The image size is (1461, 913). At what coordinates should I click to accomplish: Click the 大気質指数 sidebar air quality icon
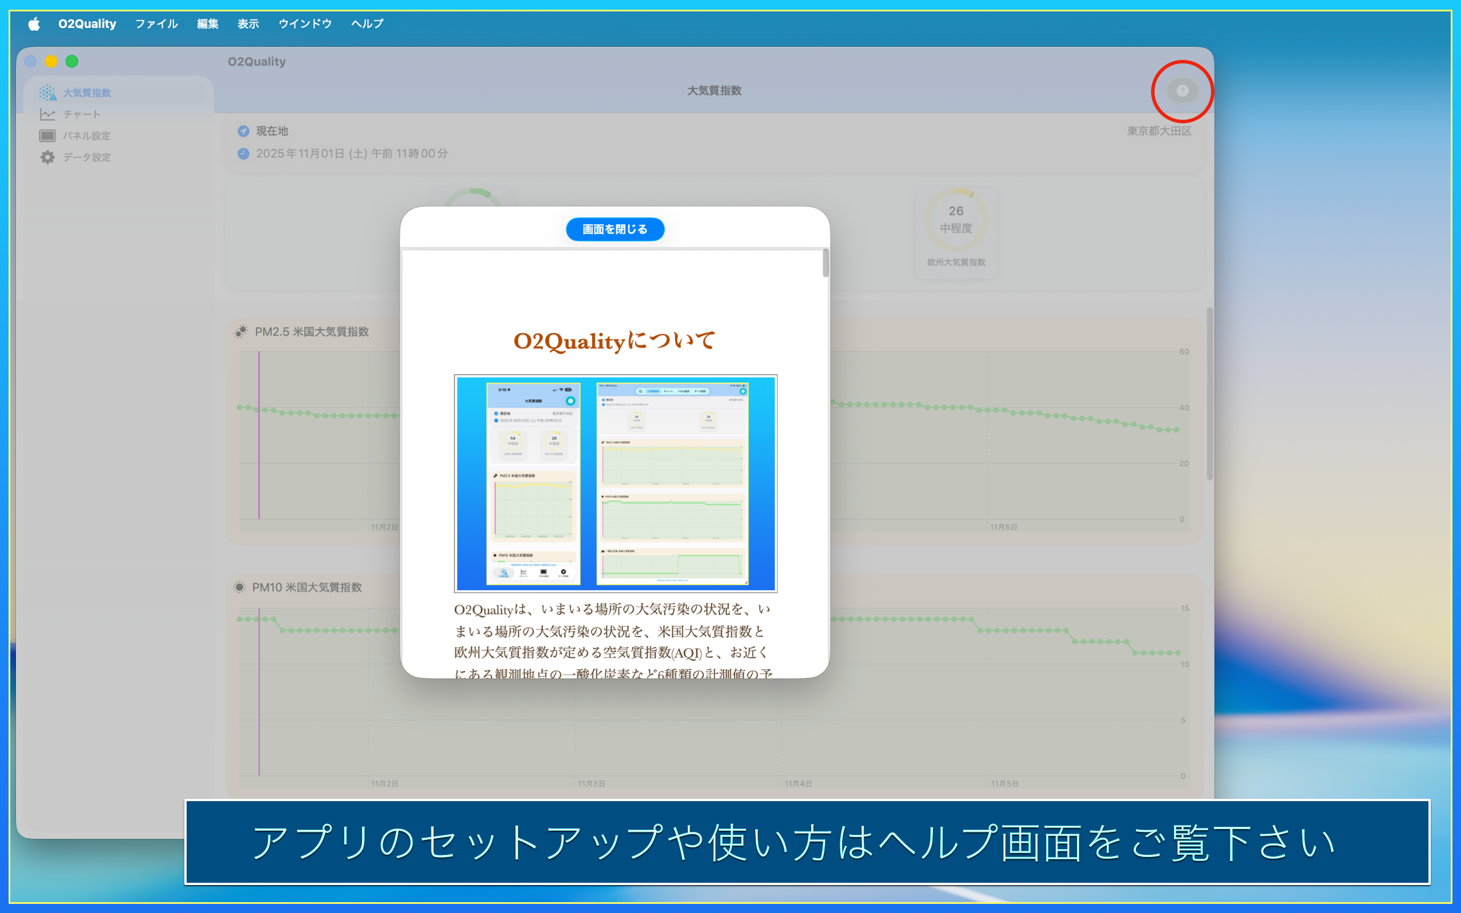pyautogui.click(x=48, y=92)
